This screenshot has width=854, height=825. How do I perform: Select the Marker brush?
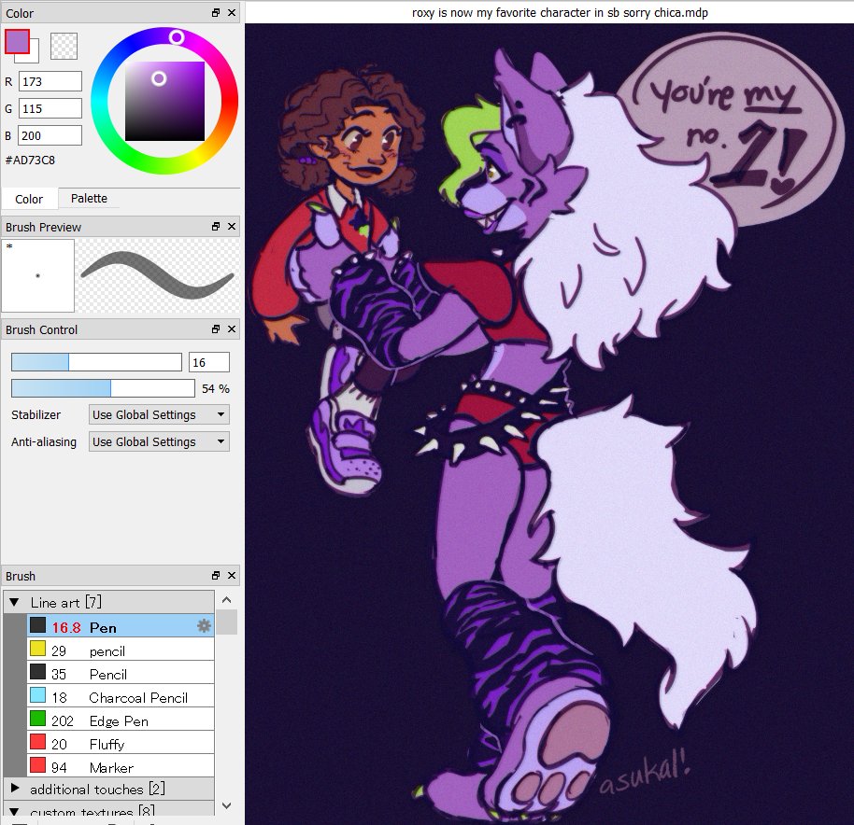coord(121,767)
